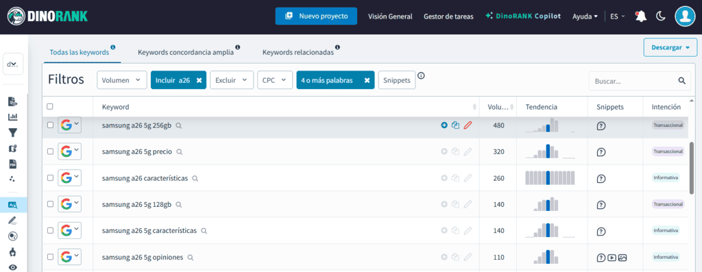Screen dimensions: 702x272
Task: Click copy icon for samsung a26 5g precio
Action: (455, 151)
